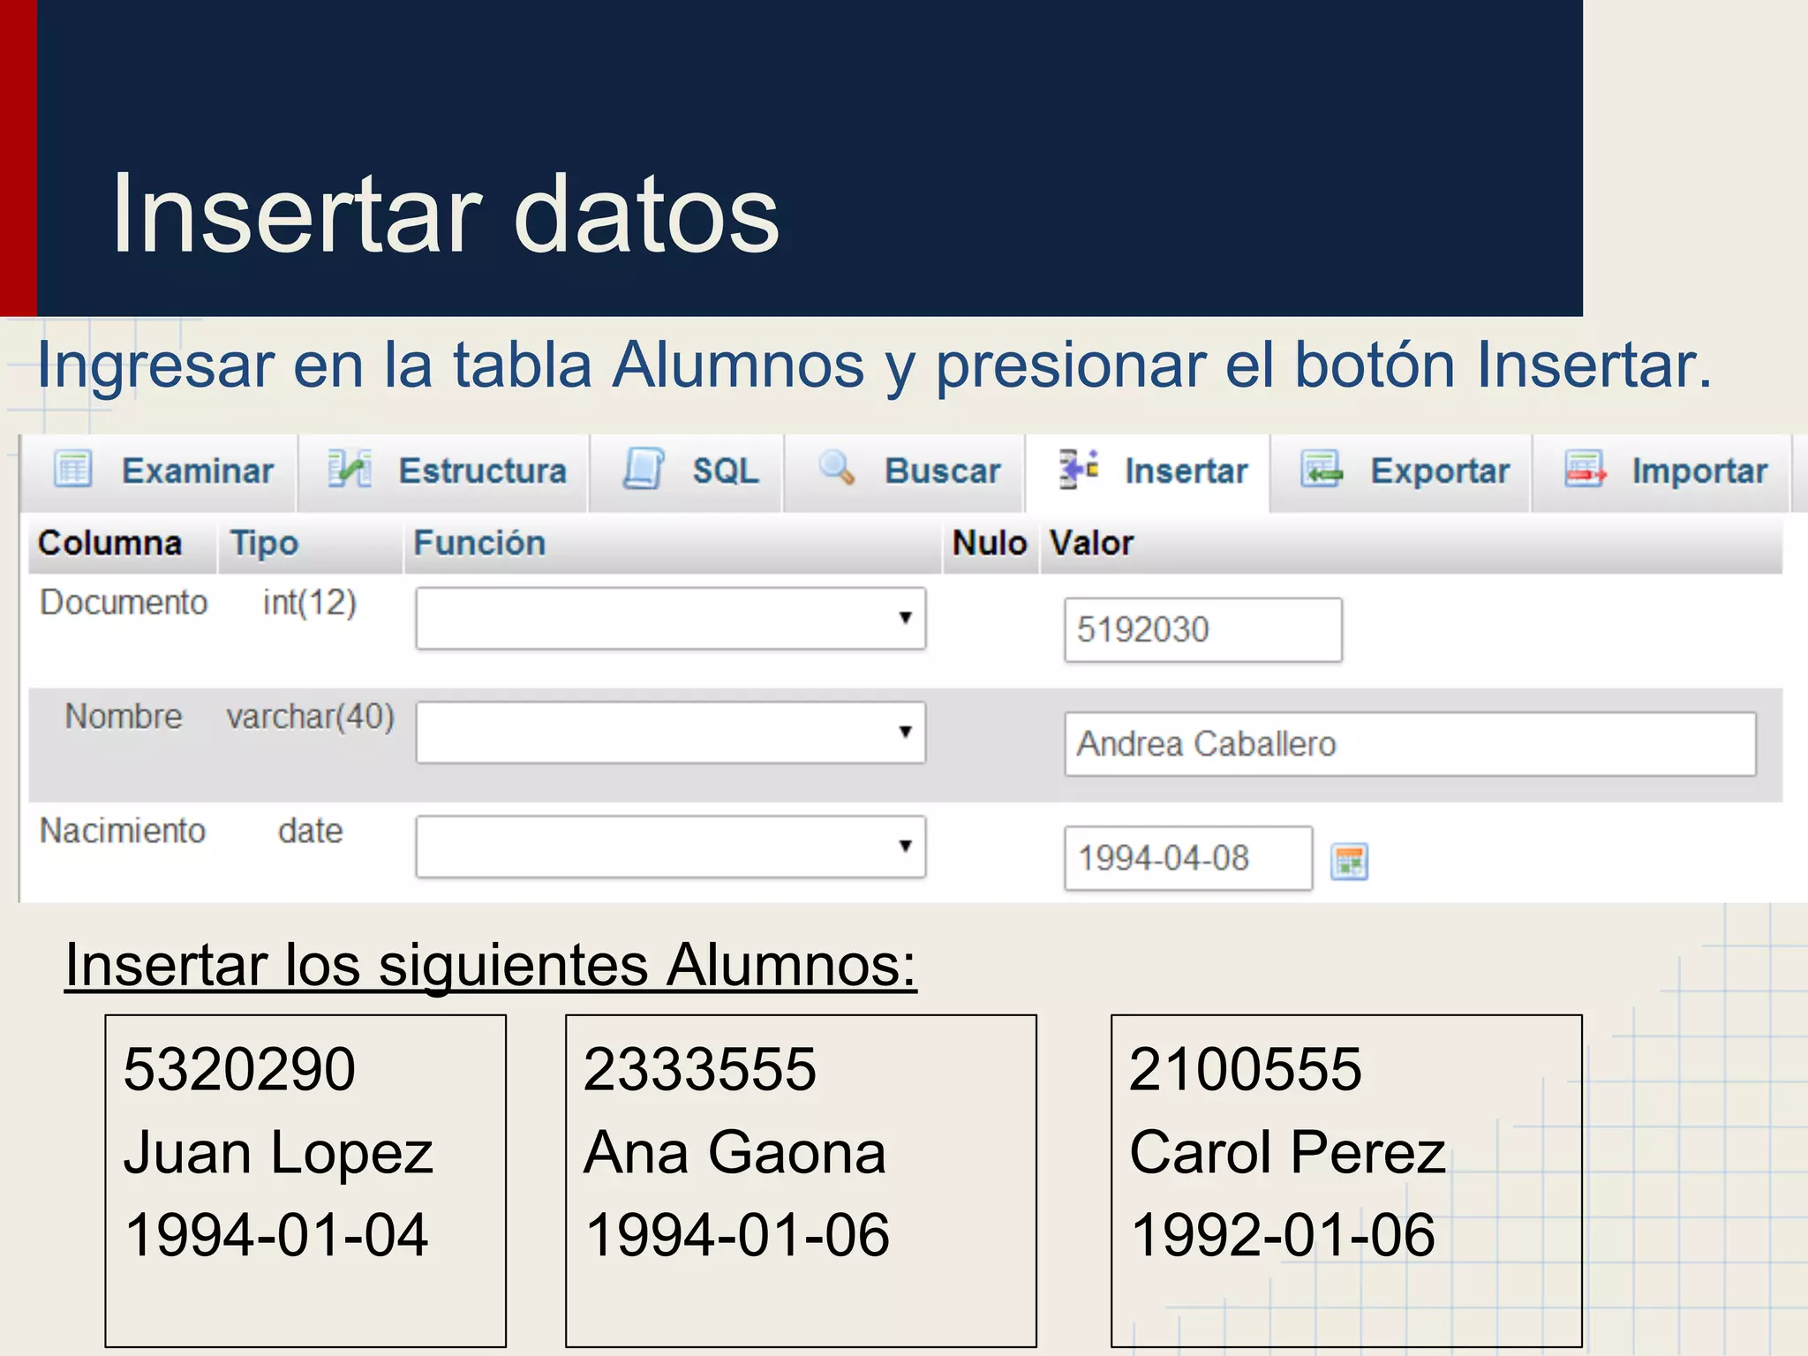Click the Estructura tab icon
This screenshot has width=1808, height=1356.
coord(350,468)
